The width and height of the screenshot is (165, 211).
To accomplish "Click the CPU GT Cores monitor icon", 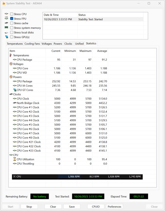I will (x=15, y=90).
